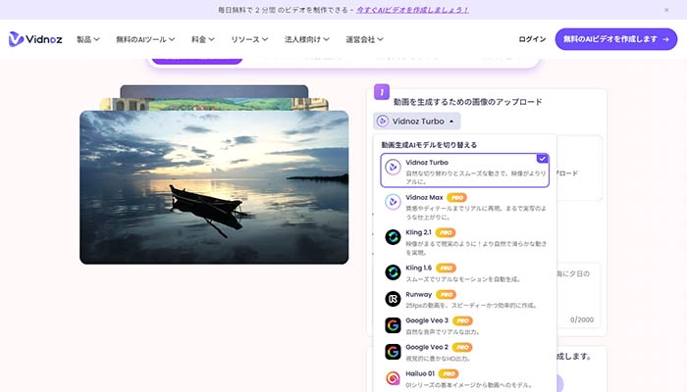Select the Vidnoz Turbo model name
Viewport: 687px width, 392px height.
click(x=427, y=163)
